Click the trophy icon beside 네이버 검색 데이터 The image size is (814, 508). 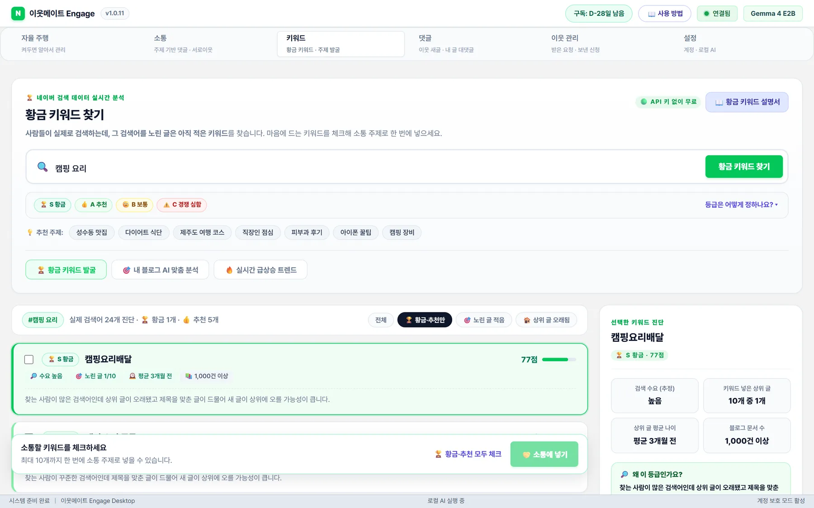[29, 98]
